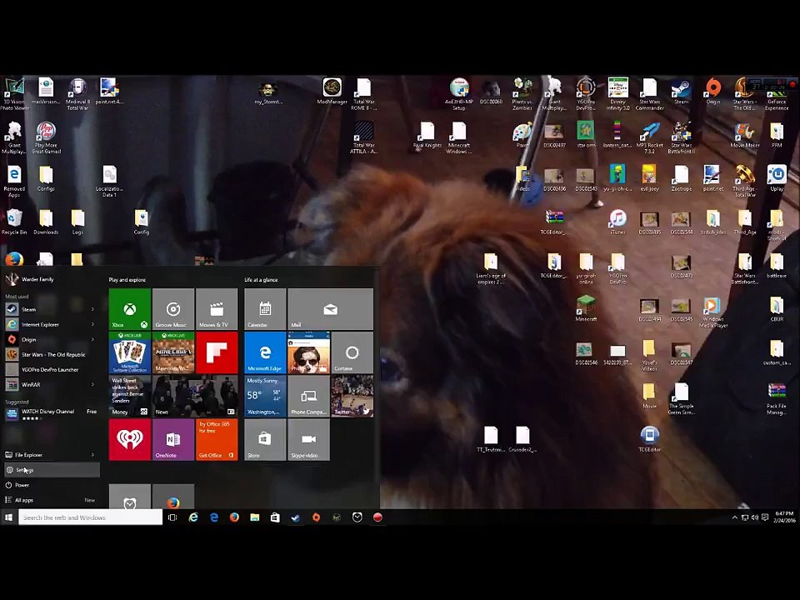Show hidden system tray icons
The image size is (800, 600).
(x=735, y=517)
